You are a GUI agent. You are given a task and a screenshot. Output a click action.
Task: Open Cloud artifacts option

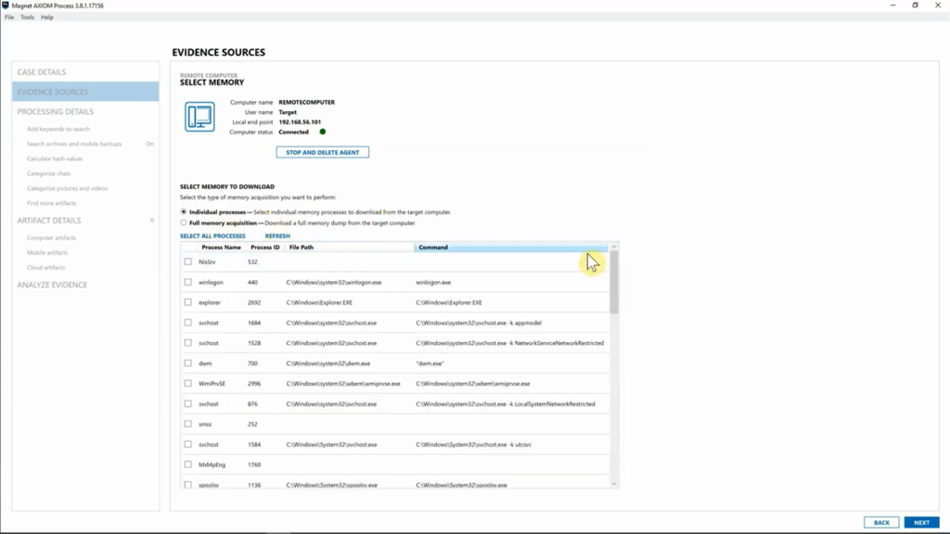pyautogui.click(x=46, y=268)
